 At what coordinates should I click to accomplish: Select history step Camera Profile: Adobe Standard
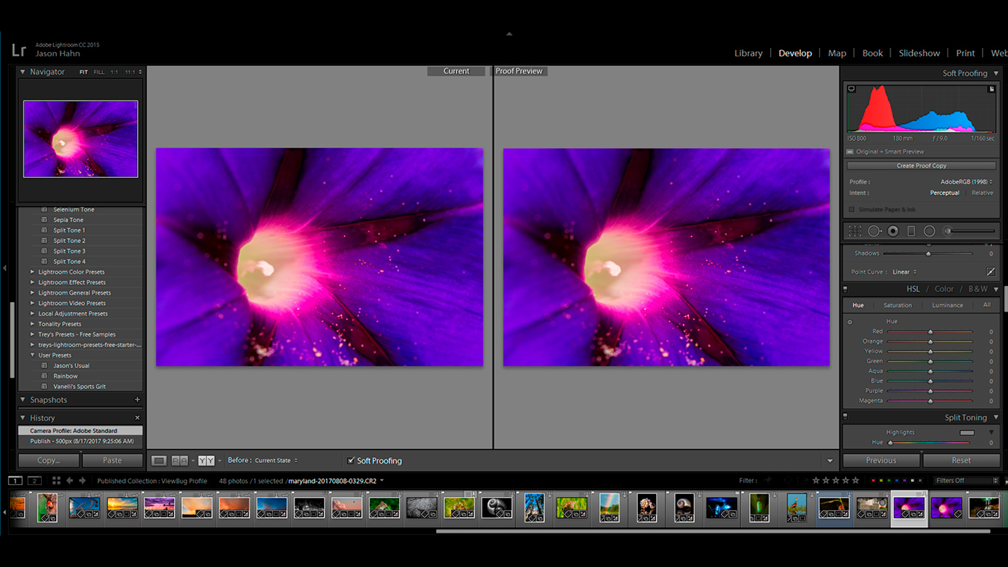[80, 430]
